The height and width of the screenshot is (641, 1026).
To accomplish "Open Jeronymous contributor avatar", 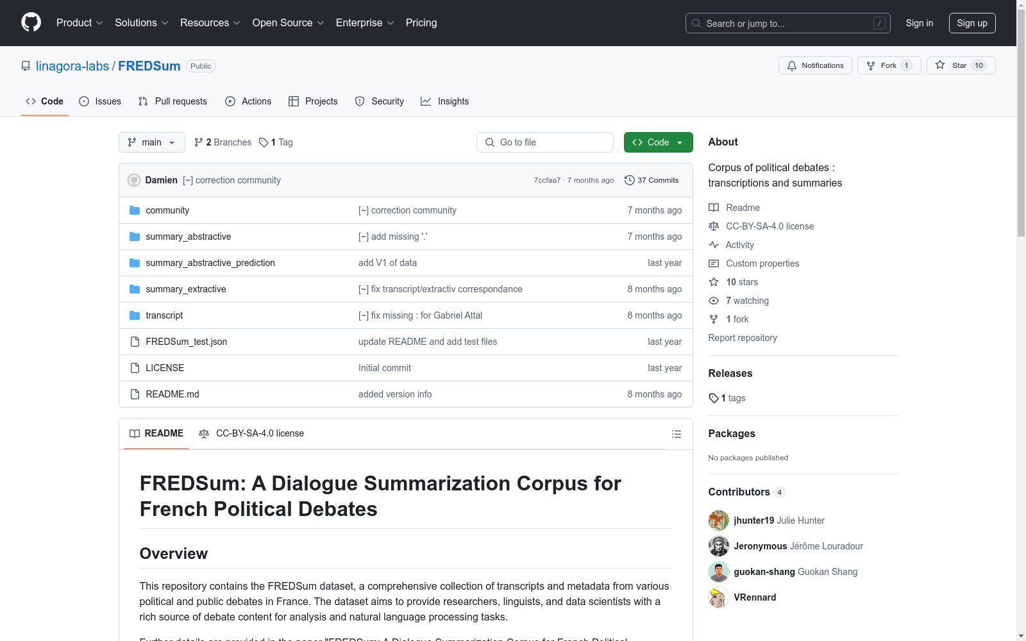I will click(719, 546).
